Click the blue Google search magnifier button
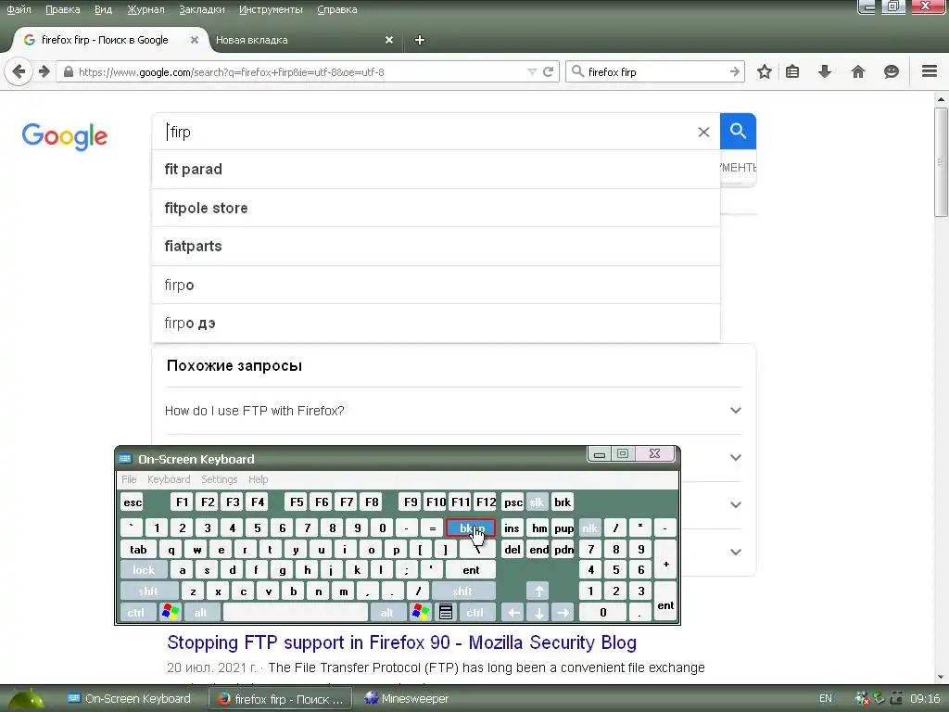 (x=738, y=131)
